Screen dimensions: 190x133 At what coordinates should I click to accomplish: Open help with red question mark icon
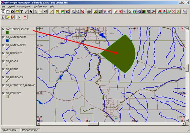(x=25, y=17)
